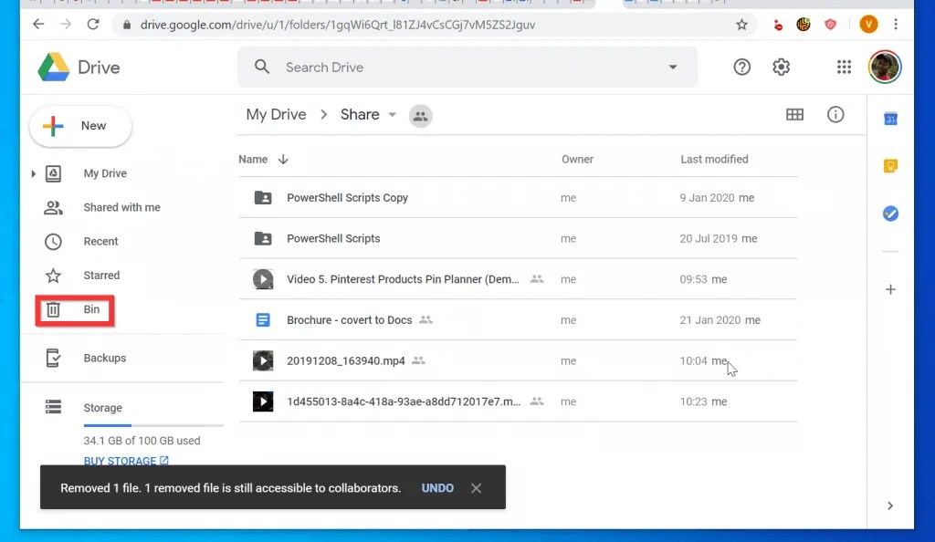Open the Help menu
Viewport: 935px width, 542px height.
pyautogui.click(x=741, y=67)
